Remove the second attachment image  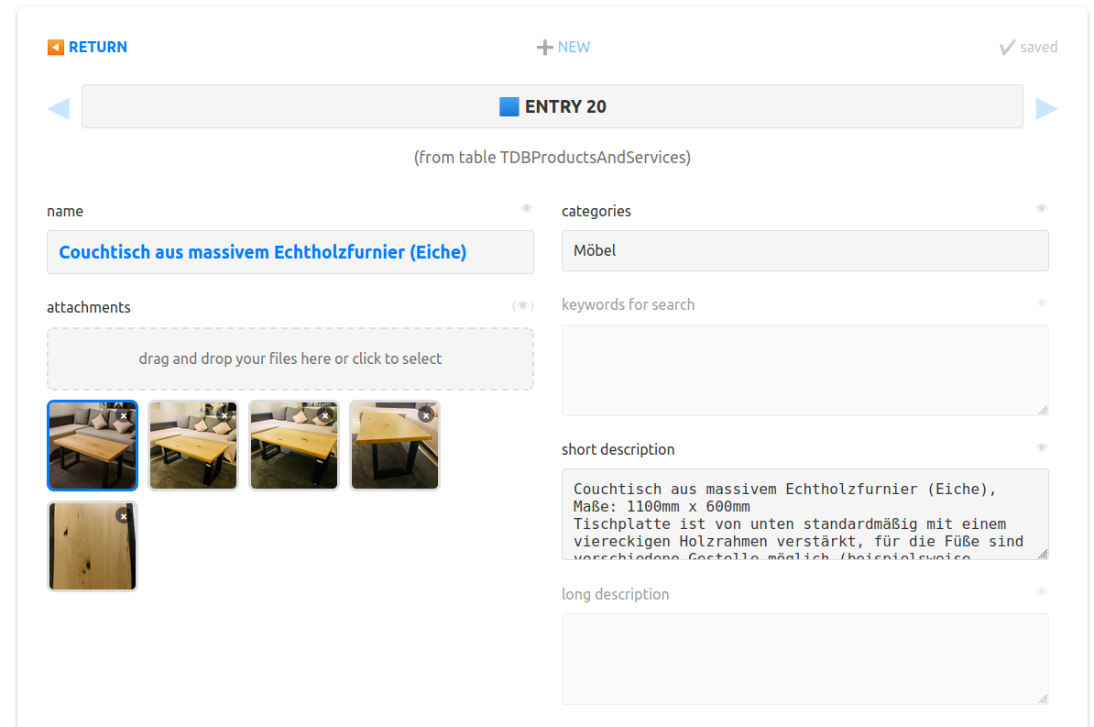pyautogui.click(x=224, y=415)
